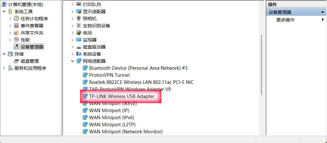
Task: Collapse the network adapters category
Action: coord(72,61)
